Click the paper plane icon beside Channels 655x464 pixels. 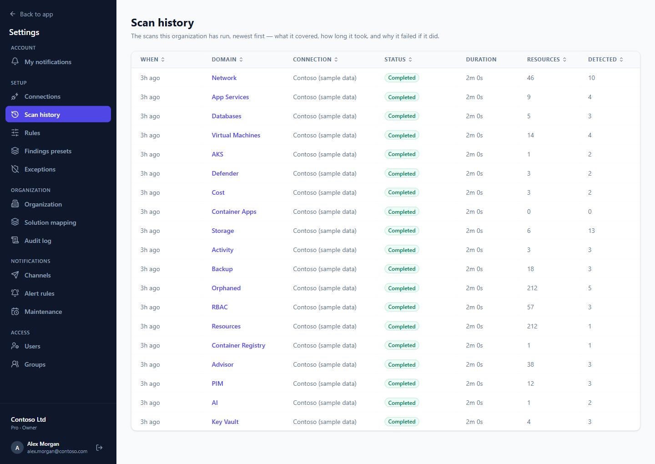tap(15, 275)
